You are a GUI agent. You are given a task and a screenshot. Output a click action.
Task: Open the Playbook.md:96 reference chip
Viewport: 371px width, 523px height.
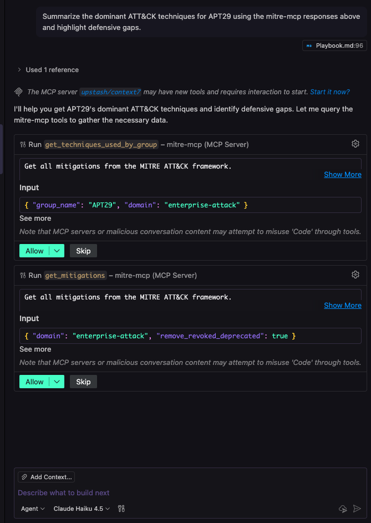pos(334,45)
